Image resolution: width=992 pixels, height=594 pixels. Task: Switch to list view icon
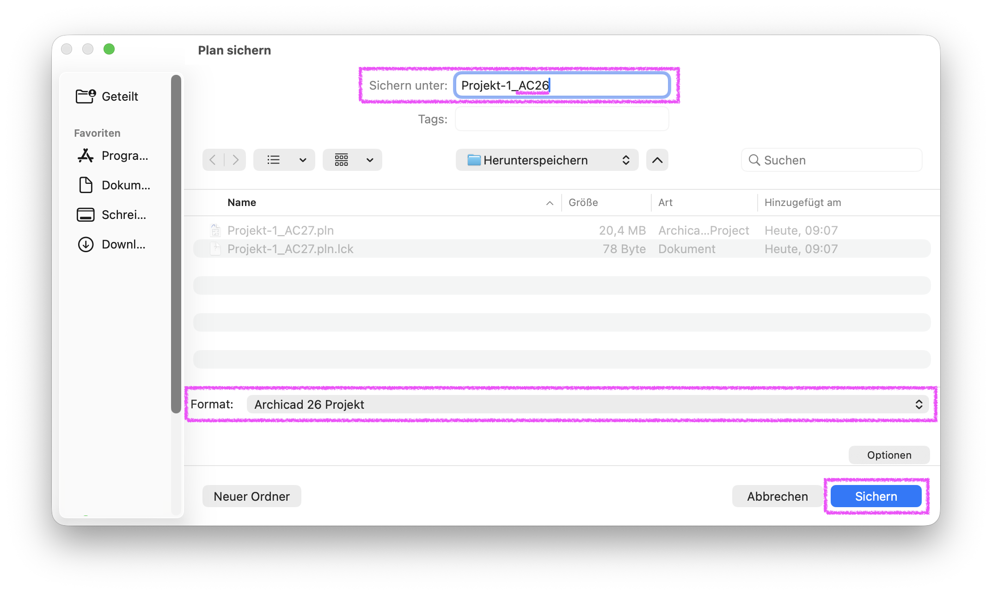coord(273,160)
